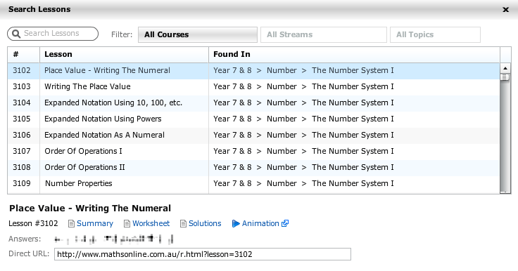
Task: Click the lesson list scrollbar thumb
Action: pos(505,77)
